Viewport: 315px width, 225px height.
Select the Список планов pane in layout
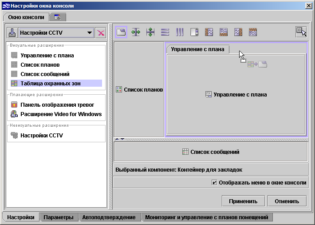[x=139, y=90]
